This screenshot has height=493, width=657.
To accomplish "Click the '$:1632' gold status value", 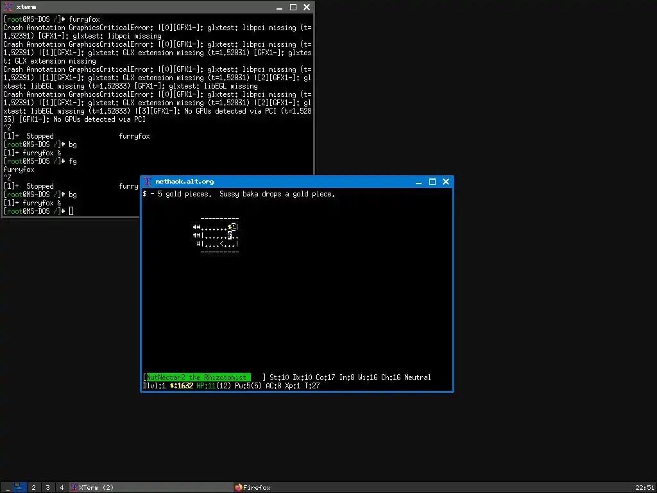I will coord(182,386).
